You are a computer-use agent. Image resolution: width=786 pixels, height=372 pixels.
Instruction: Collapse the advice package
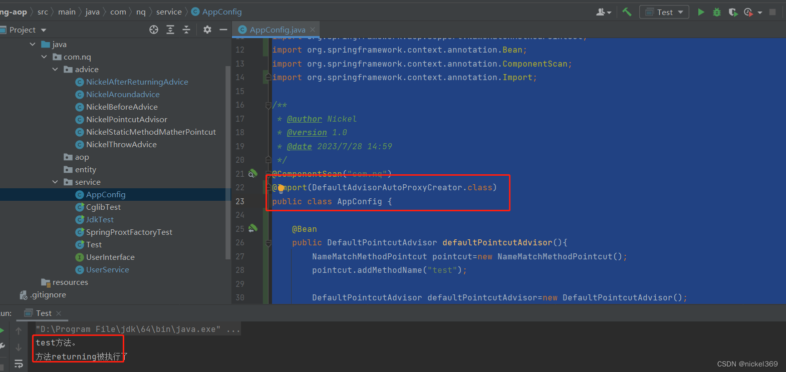point(55,70)
